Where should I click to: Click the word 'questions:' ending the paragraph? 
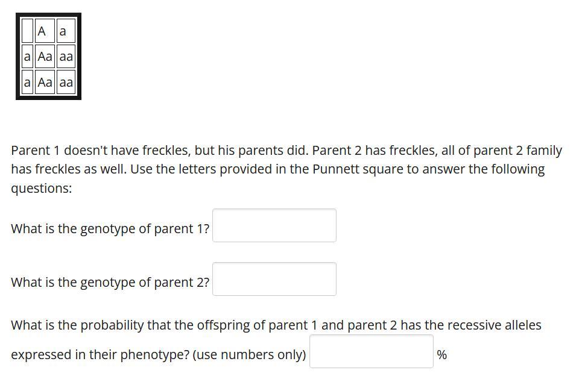tap(42, 188)
